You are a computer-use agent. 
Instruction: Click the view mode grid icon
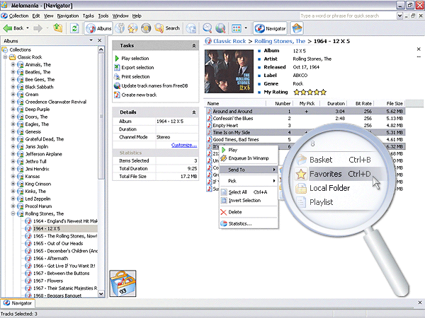coord(237,28)
